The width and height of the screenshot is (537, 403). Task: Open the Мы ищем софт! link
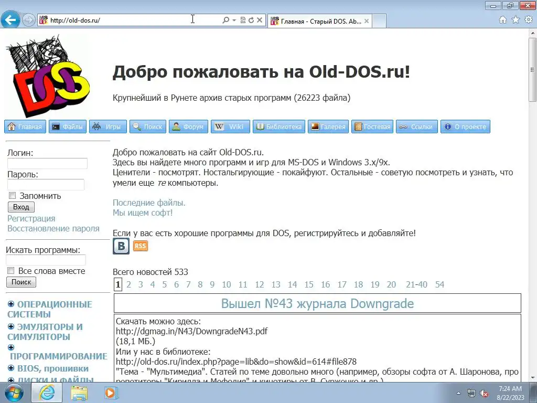coord(143,213)
